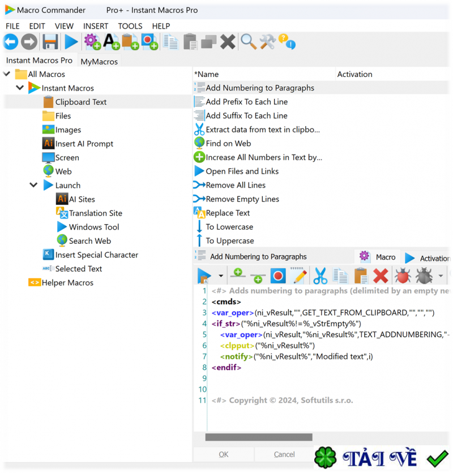The image size is (453, 473).
Task: Click the Paste clipboard icon in editor toolbar
Action: (x=361, y=276)
